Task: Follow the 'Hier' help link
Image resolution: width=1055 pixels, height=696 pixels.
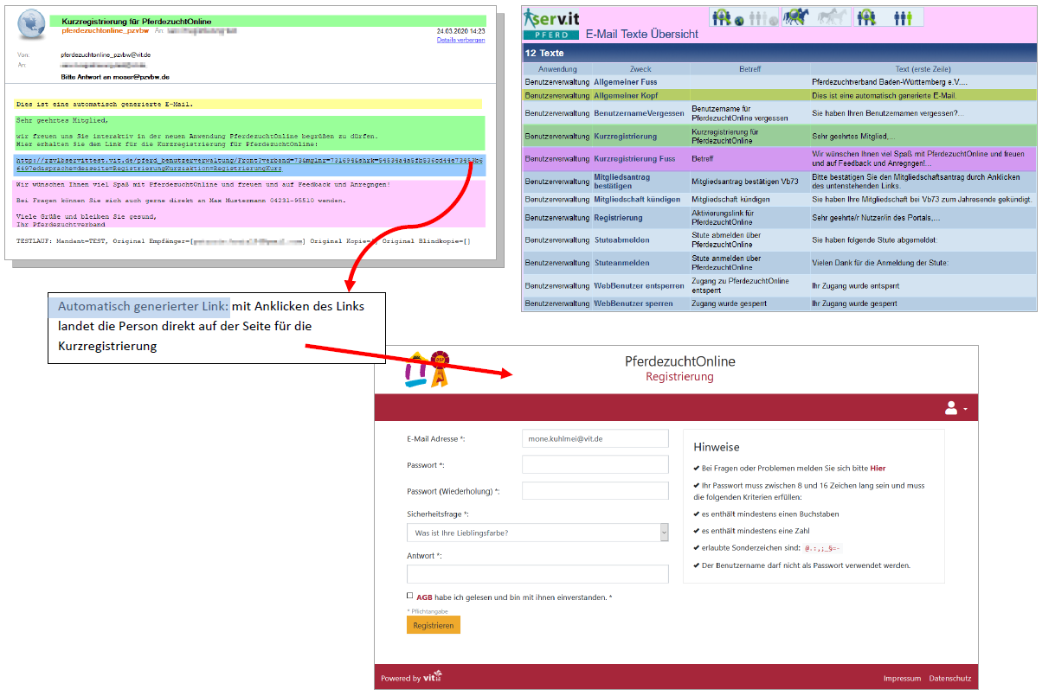Action: 878,469
